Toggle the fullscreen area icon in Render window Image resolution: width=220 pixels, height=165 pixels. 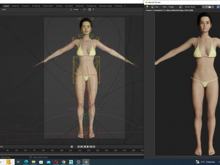tap(218, 7)
